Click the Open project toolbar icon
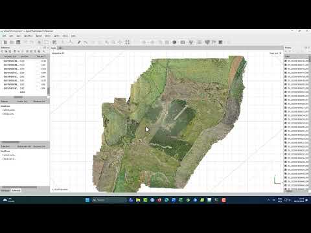 (12, 42)
